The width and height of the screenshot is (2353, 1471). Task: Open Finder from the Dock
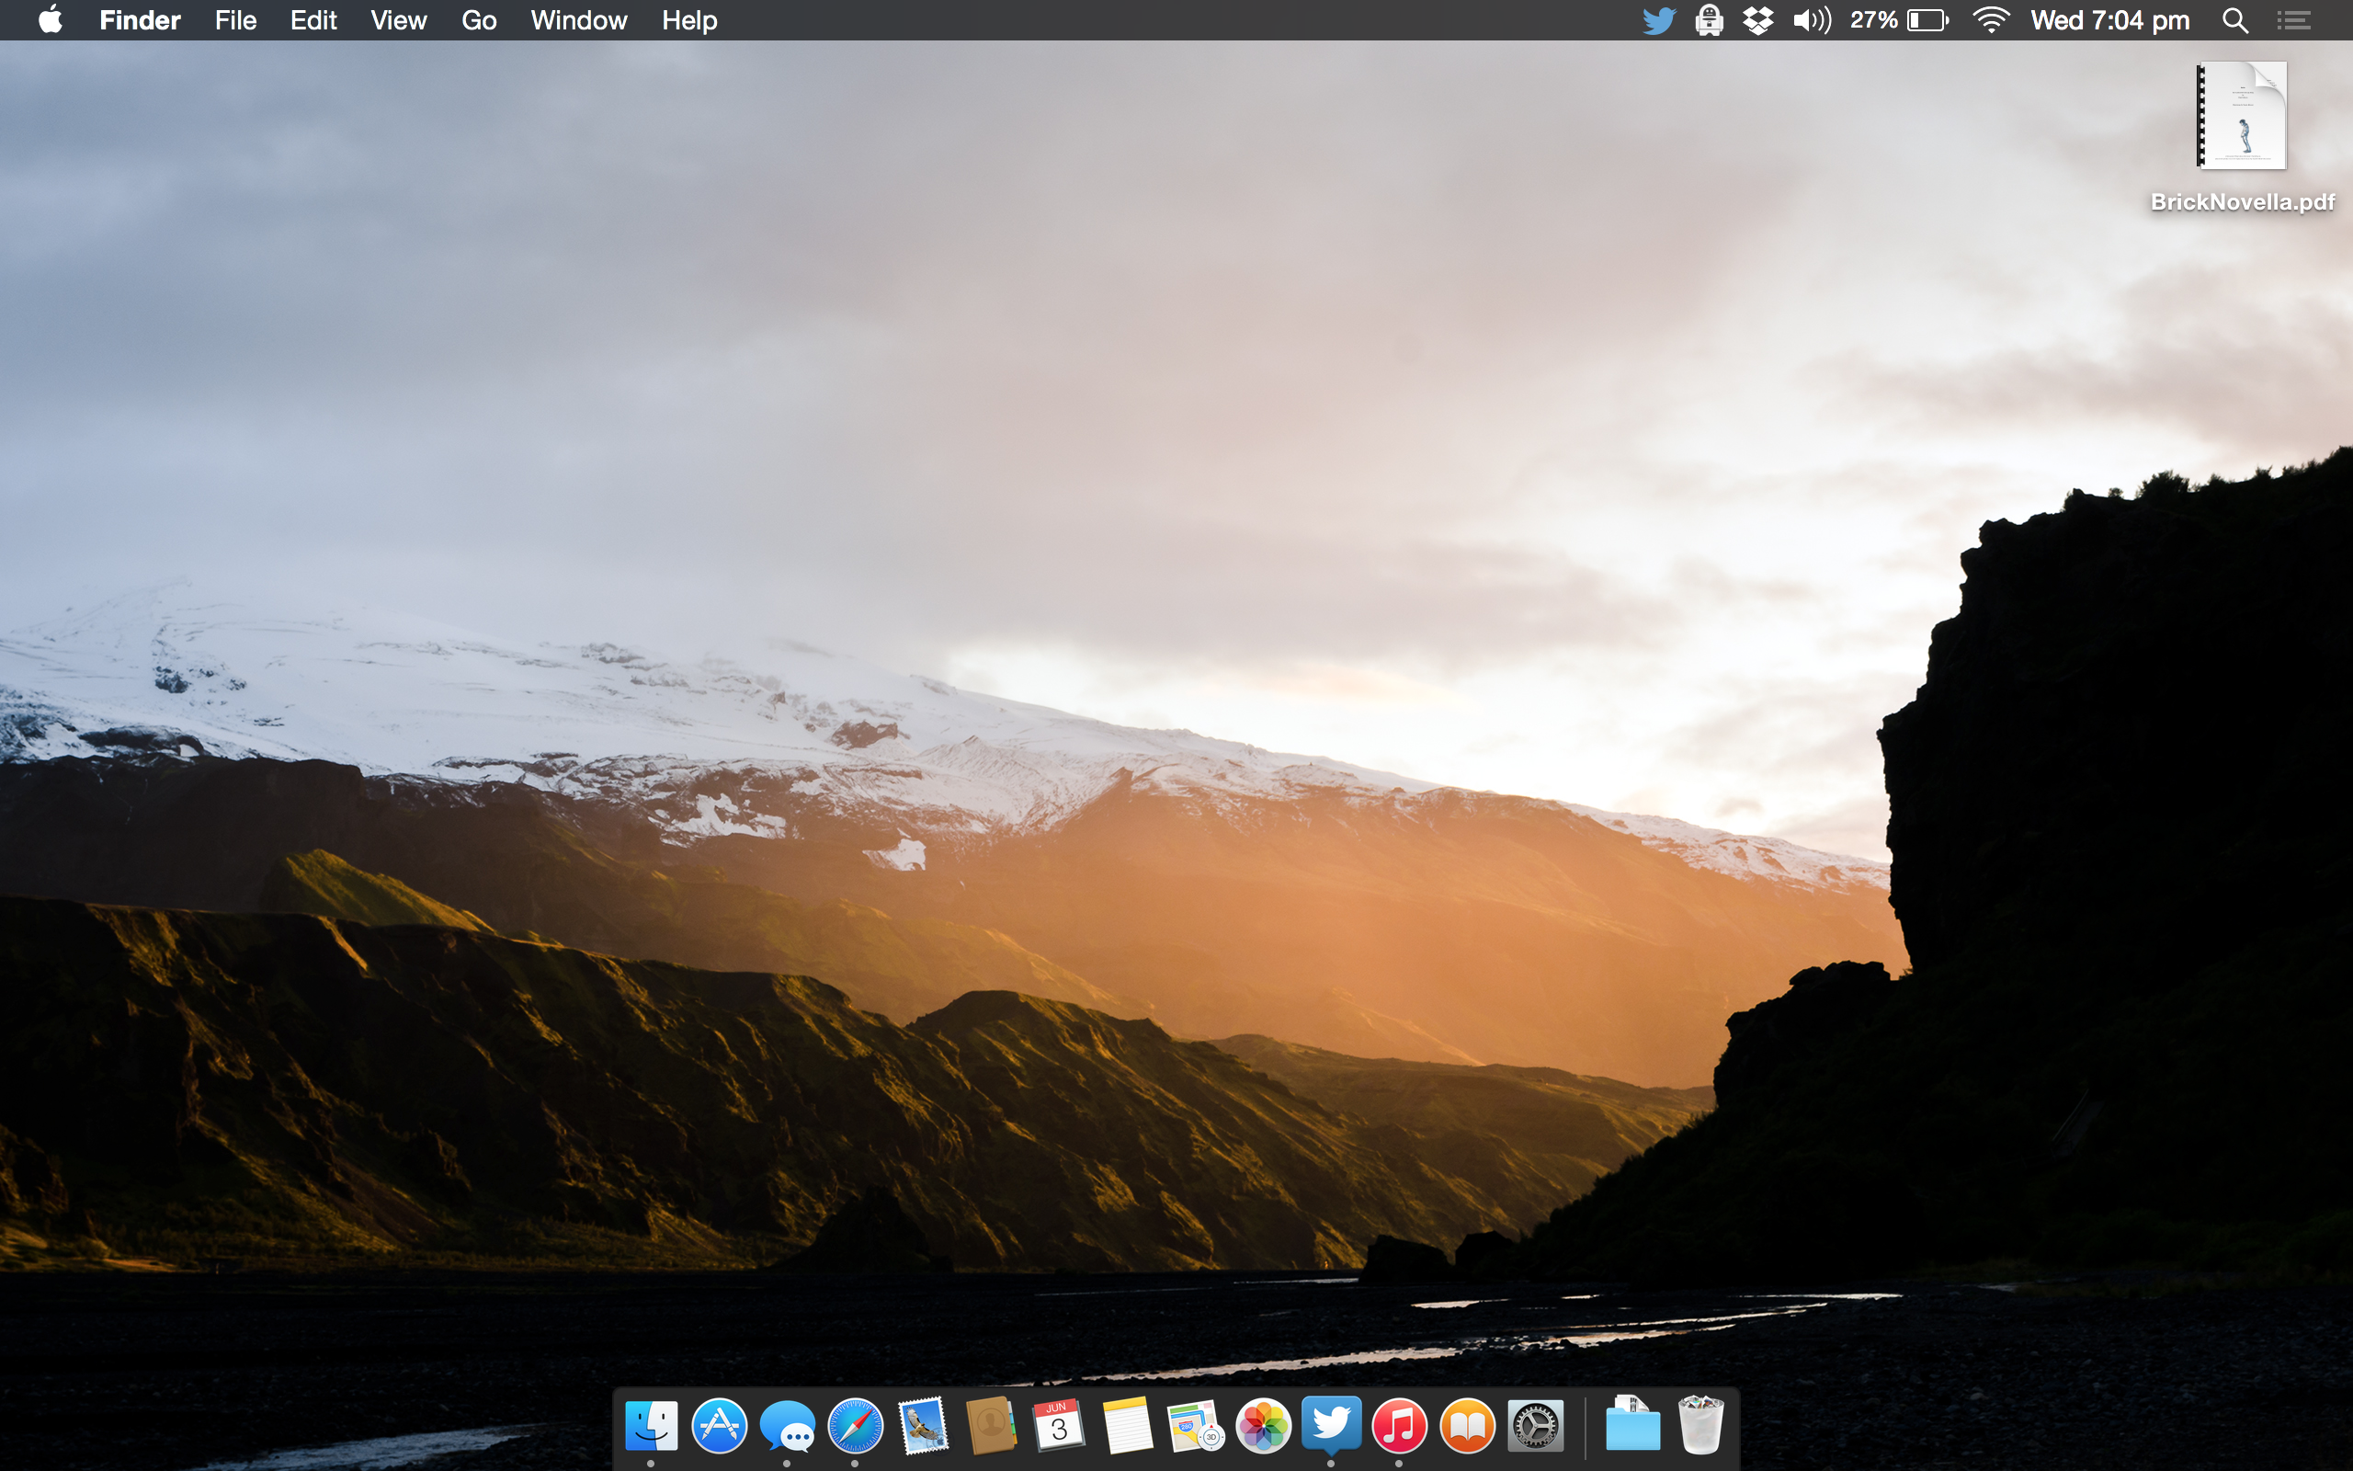(651, 1426)
